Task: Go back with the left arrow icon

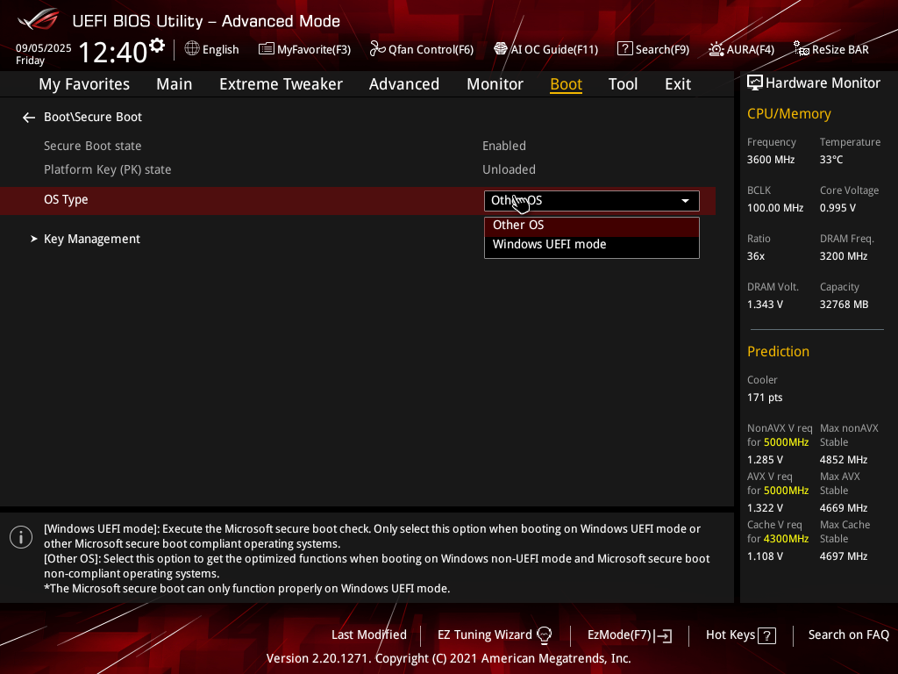Action: tap(29, 118)
